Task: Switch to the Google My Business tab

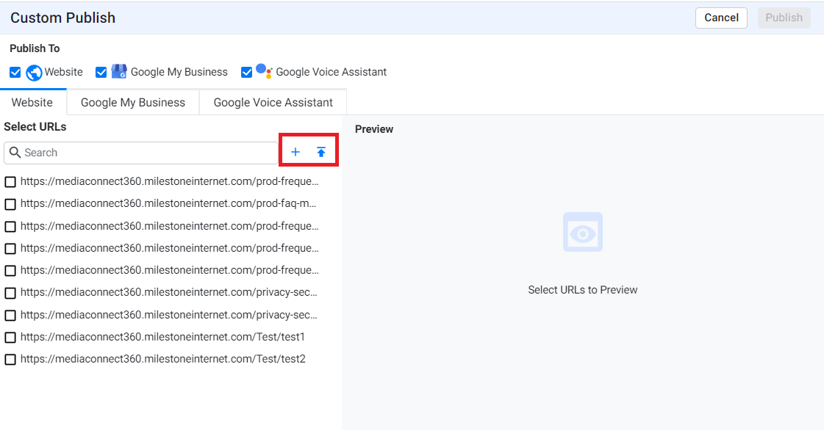Action: (x=132, y=102)
